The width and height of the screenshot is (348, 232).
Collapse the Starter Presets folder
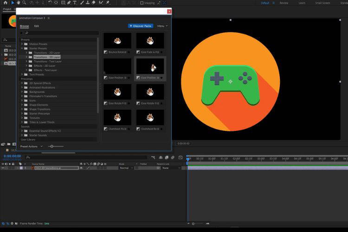pos(22,48)
